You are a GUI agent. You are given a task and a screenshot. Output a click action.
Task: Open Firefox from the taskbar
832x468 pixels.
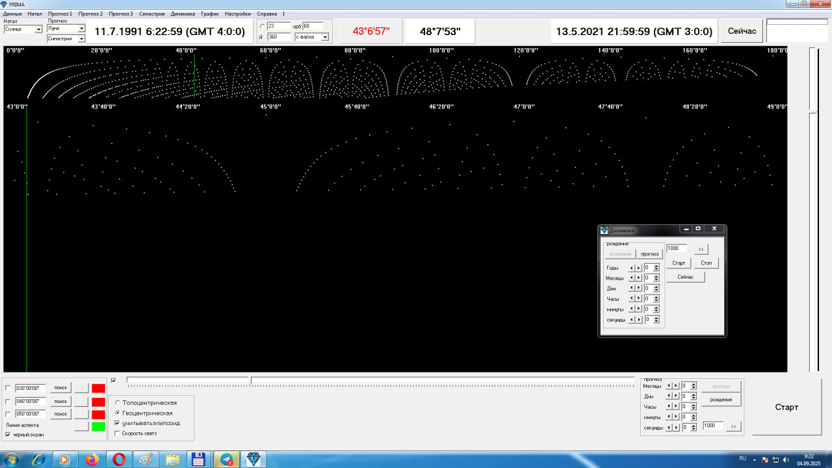(92, 460)
